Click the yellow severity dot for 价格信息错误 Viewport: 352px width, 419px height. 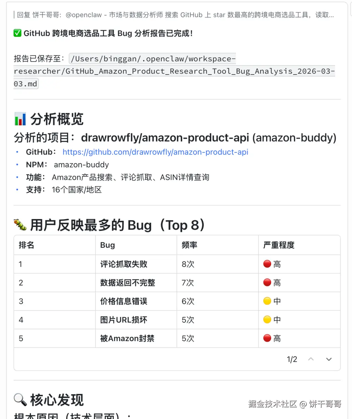pos(267,301)
